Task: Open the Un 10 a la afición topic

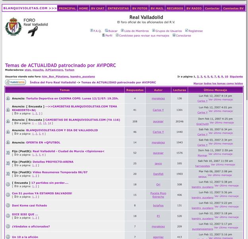Action: tap(25, 237)
